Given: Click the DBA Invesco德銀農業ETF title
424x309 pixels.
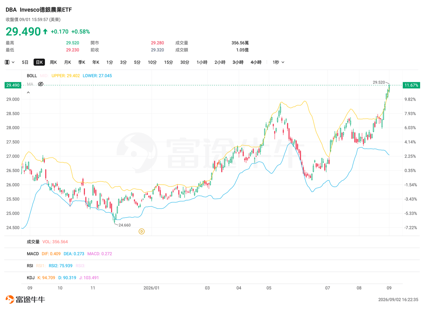Looking at the screenshot, I should 39,10.
